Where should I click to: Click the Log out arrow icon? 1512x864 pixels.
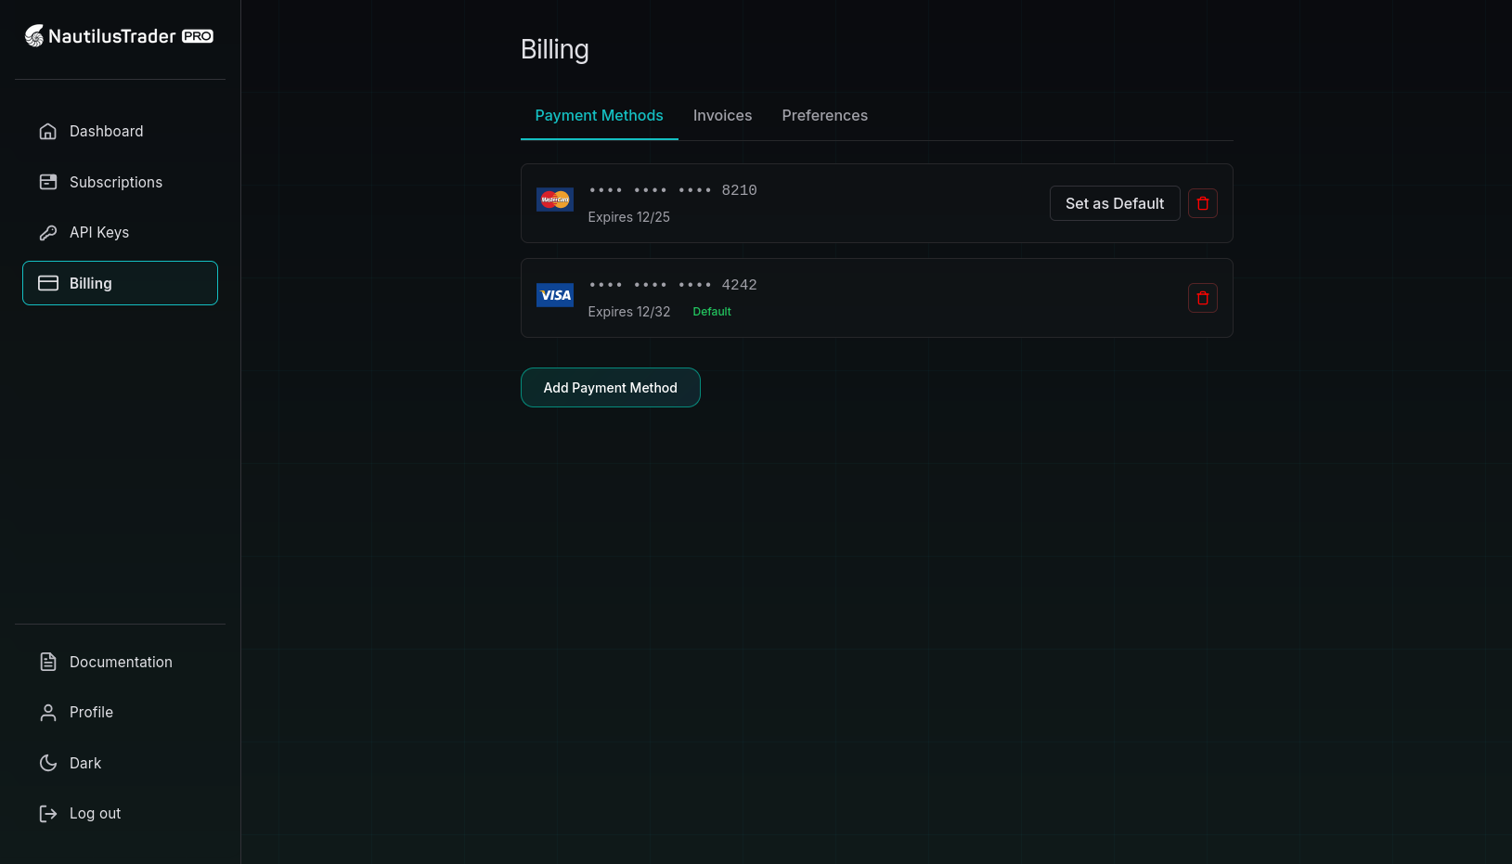(48, 813)
